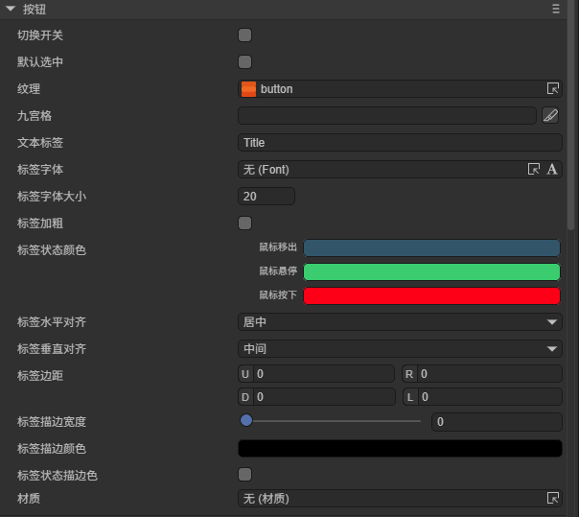Click the 标签字体 resource picker icon
Viewport: 579px width, 517px height.
tap(534, 170)
